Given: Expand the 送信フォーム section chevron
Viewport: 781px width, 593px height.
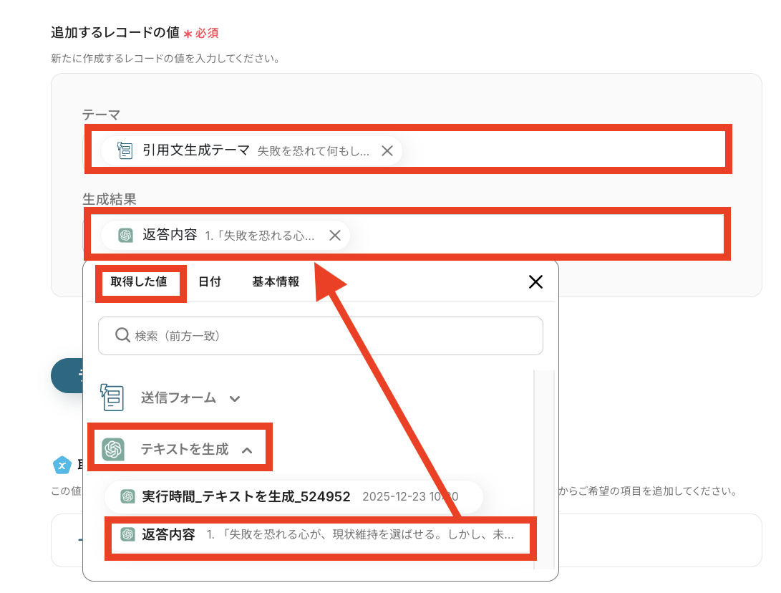Looking at the screenshot, I should click(x=235, y=399).
